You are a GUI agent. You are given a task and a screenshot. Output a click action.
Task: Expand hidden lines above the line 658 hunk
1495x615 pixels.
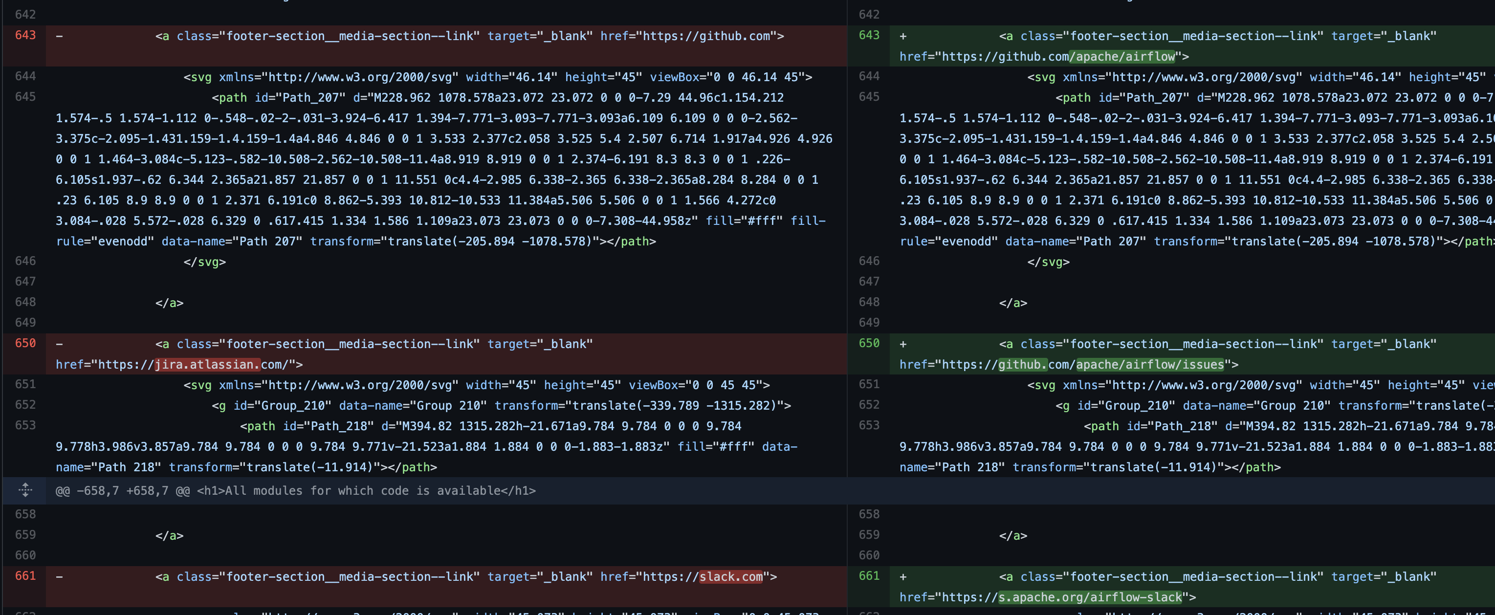(25, 490)
